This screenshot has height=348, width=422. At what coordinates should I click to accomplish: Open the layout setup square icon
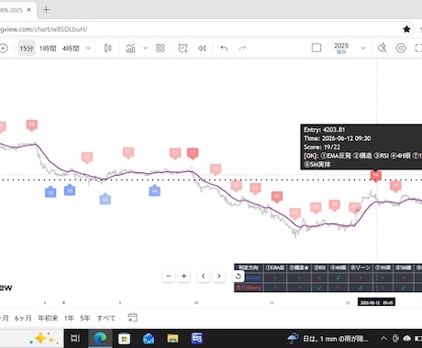tap(316, 48)
